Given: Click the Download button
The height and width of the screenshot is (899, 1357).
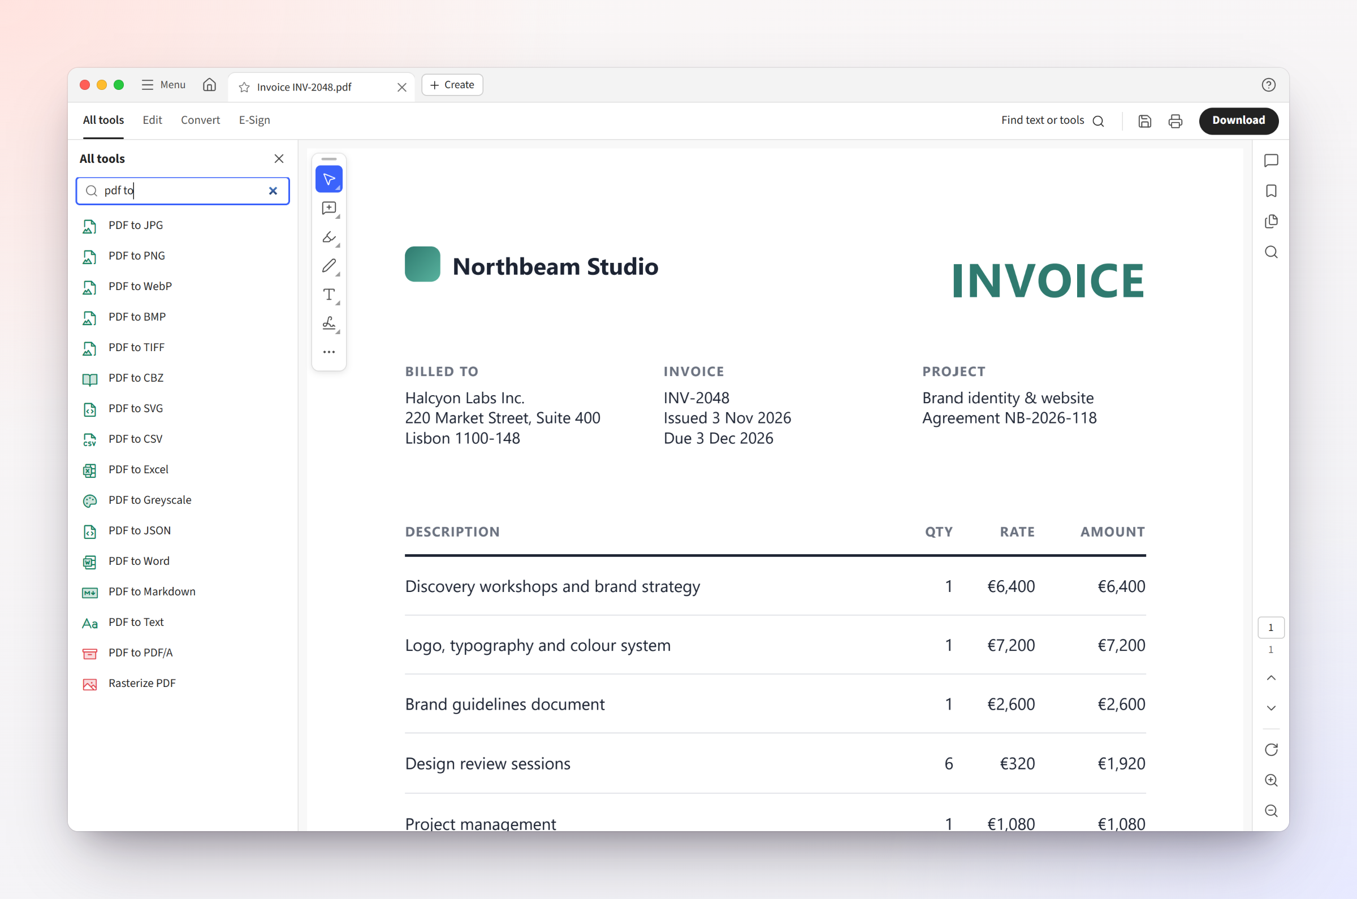Looking at the screenshot, I should point(1238,120).
